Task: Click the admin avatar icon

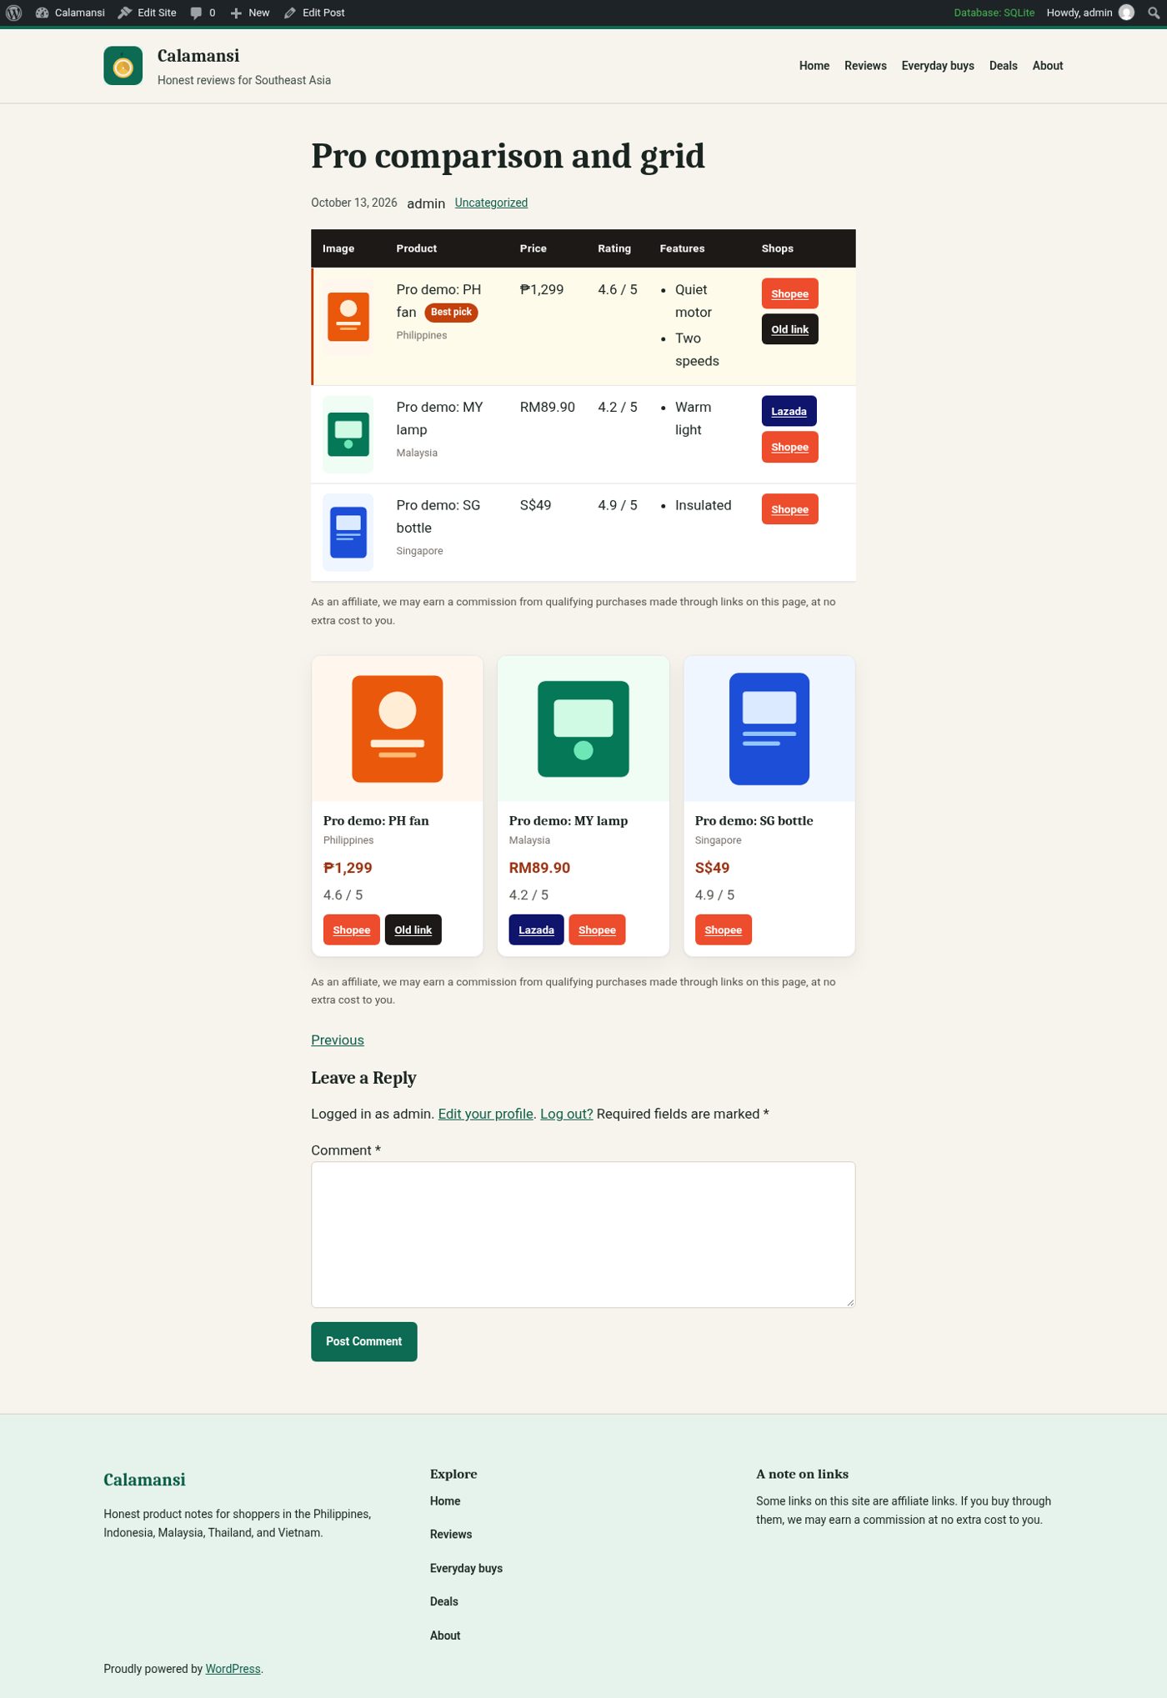Action: 1126,13
